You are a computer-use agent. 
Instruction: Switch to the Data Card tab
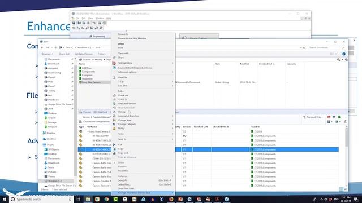tap(101, 112)
